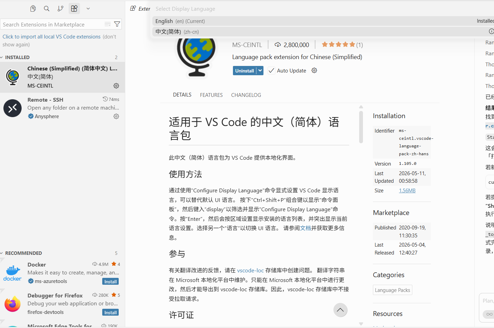494x328 pixels.
Task: Click the info icon on the 中文(简体) row
Action: pos(491,32)
